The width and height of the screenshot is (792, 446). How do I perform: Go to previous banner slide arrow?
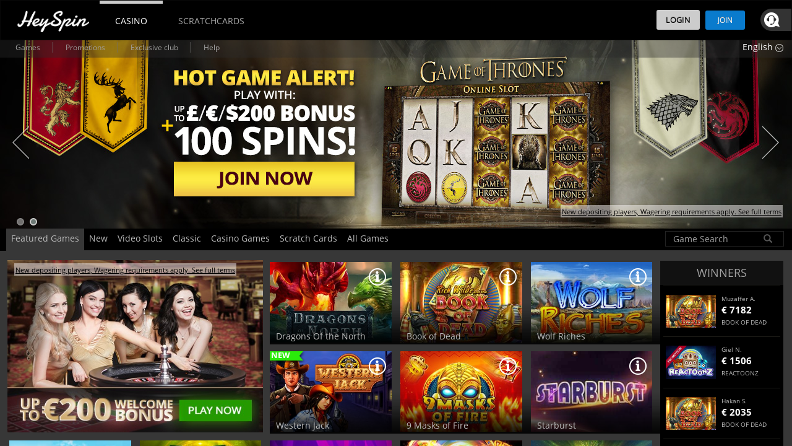(x=21, y=142)
